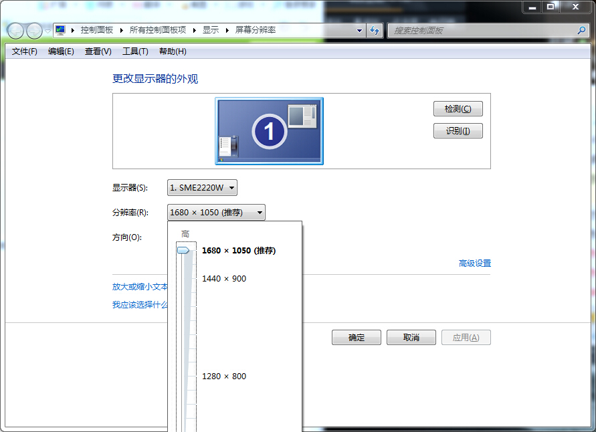Click the display icon in the breadcrumb bar
This screenshot has height=432, width=596.
pos(60,29)
